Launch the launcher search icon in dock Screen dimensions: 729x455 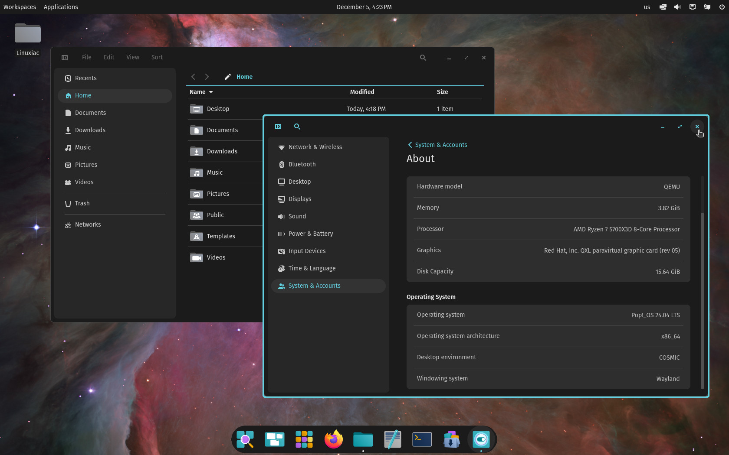click(x=245, y=439)
